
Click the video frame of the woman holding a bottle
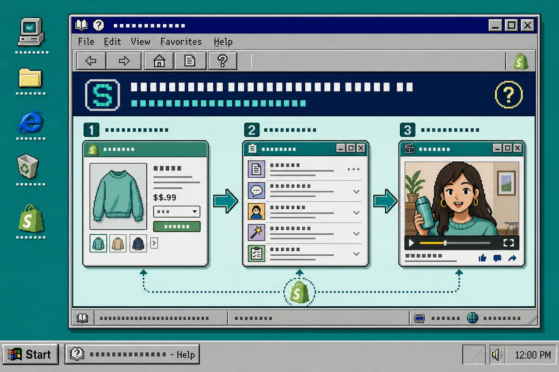[461, 199]
